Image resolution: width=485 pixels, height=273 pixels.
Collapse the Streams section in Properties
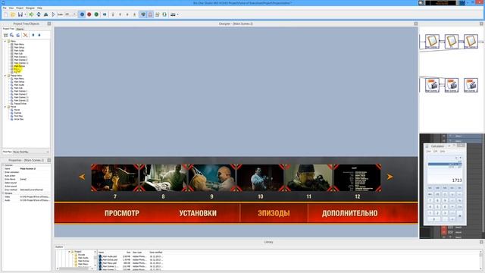click(3, 193)
